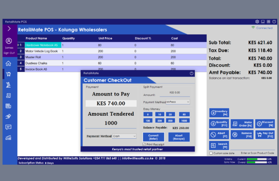Select Easy Money 500 button
This screenshot has width=279, height=181.
pos(171,121)
